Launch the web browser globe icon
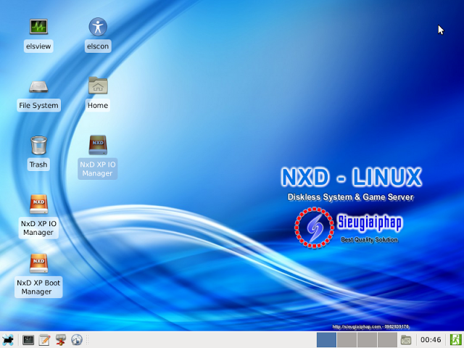The width and height of the screenshot is (464, 348). click(77, 340)
